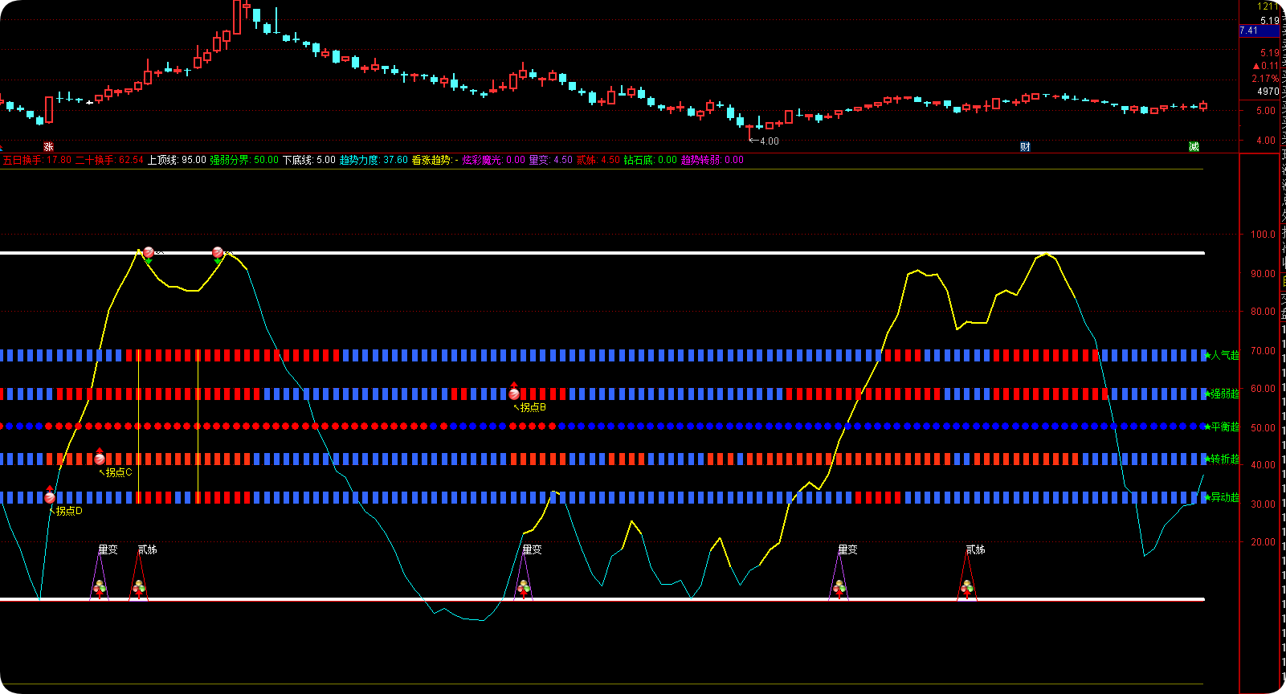The image size is (1286, 694).
Task: Click the 拐点B red ball marker
Action: (x=514, y=394)
